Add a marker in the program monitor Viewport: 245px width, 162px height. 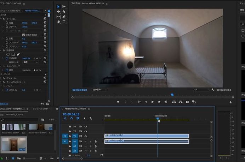coord(118,102)
